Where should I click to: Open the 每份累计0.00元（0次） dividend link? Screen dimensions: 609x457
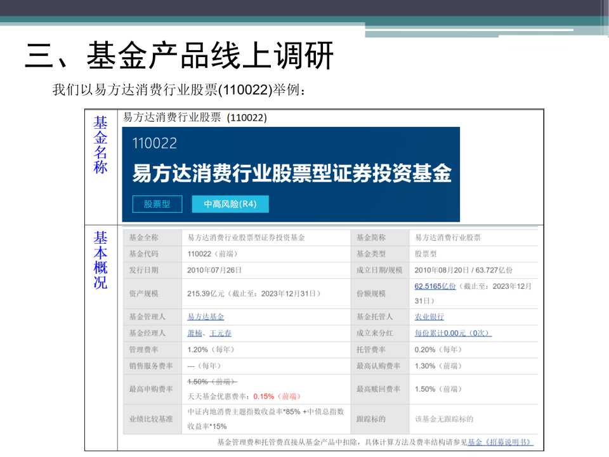coord(453,333)
